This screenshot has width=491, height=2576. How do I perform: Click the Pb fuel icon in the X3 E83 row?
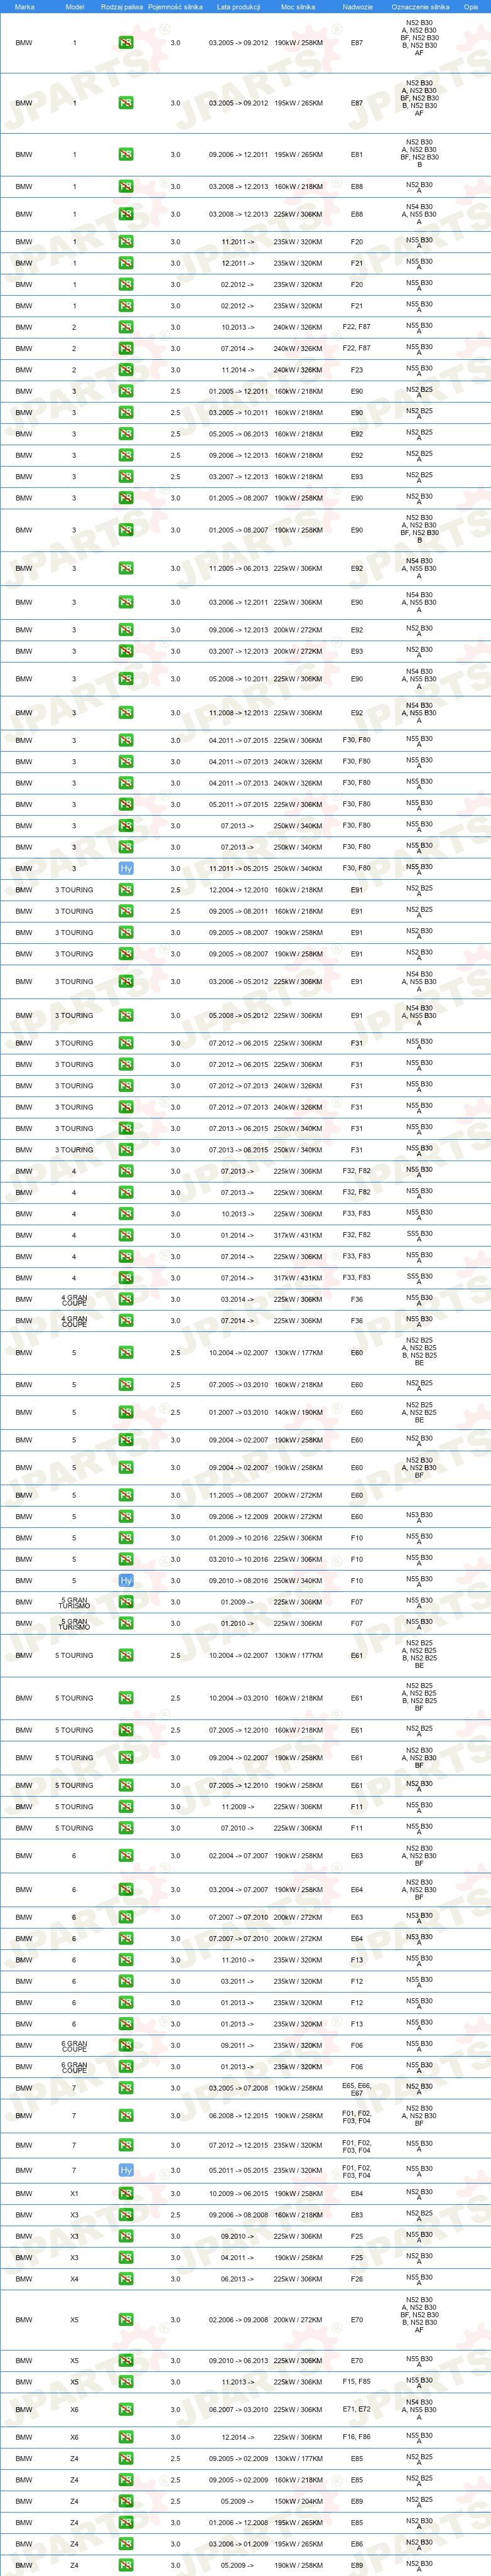pos(126,2214)
